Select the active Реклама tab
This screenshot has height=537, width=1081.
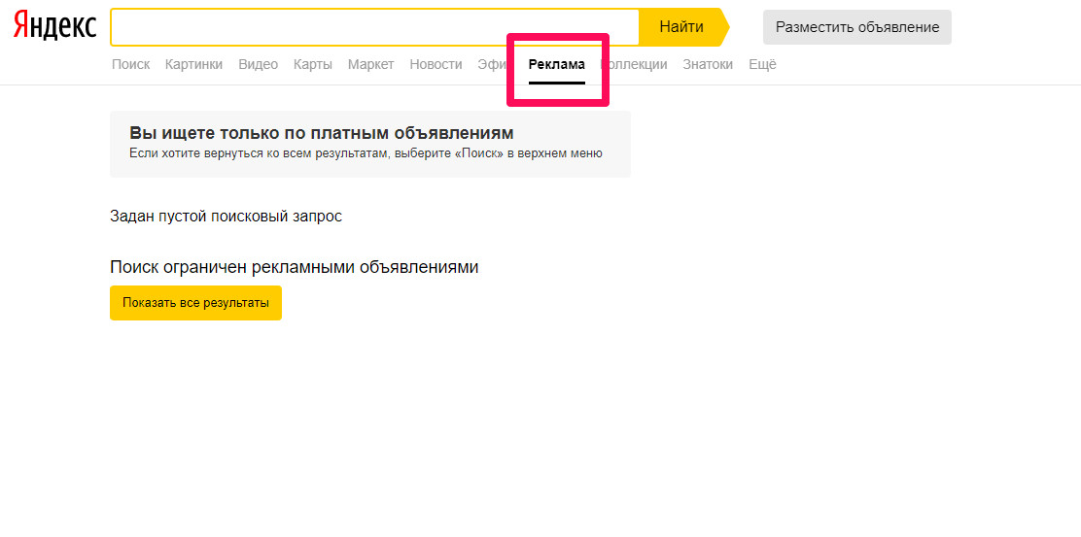557,65
